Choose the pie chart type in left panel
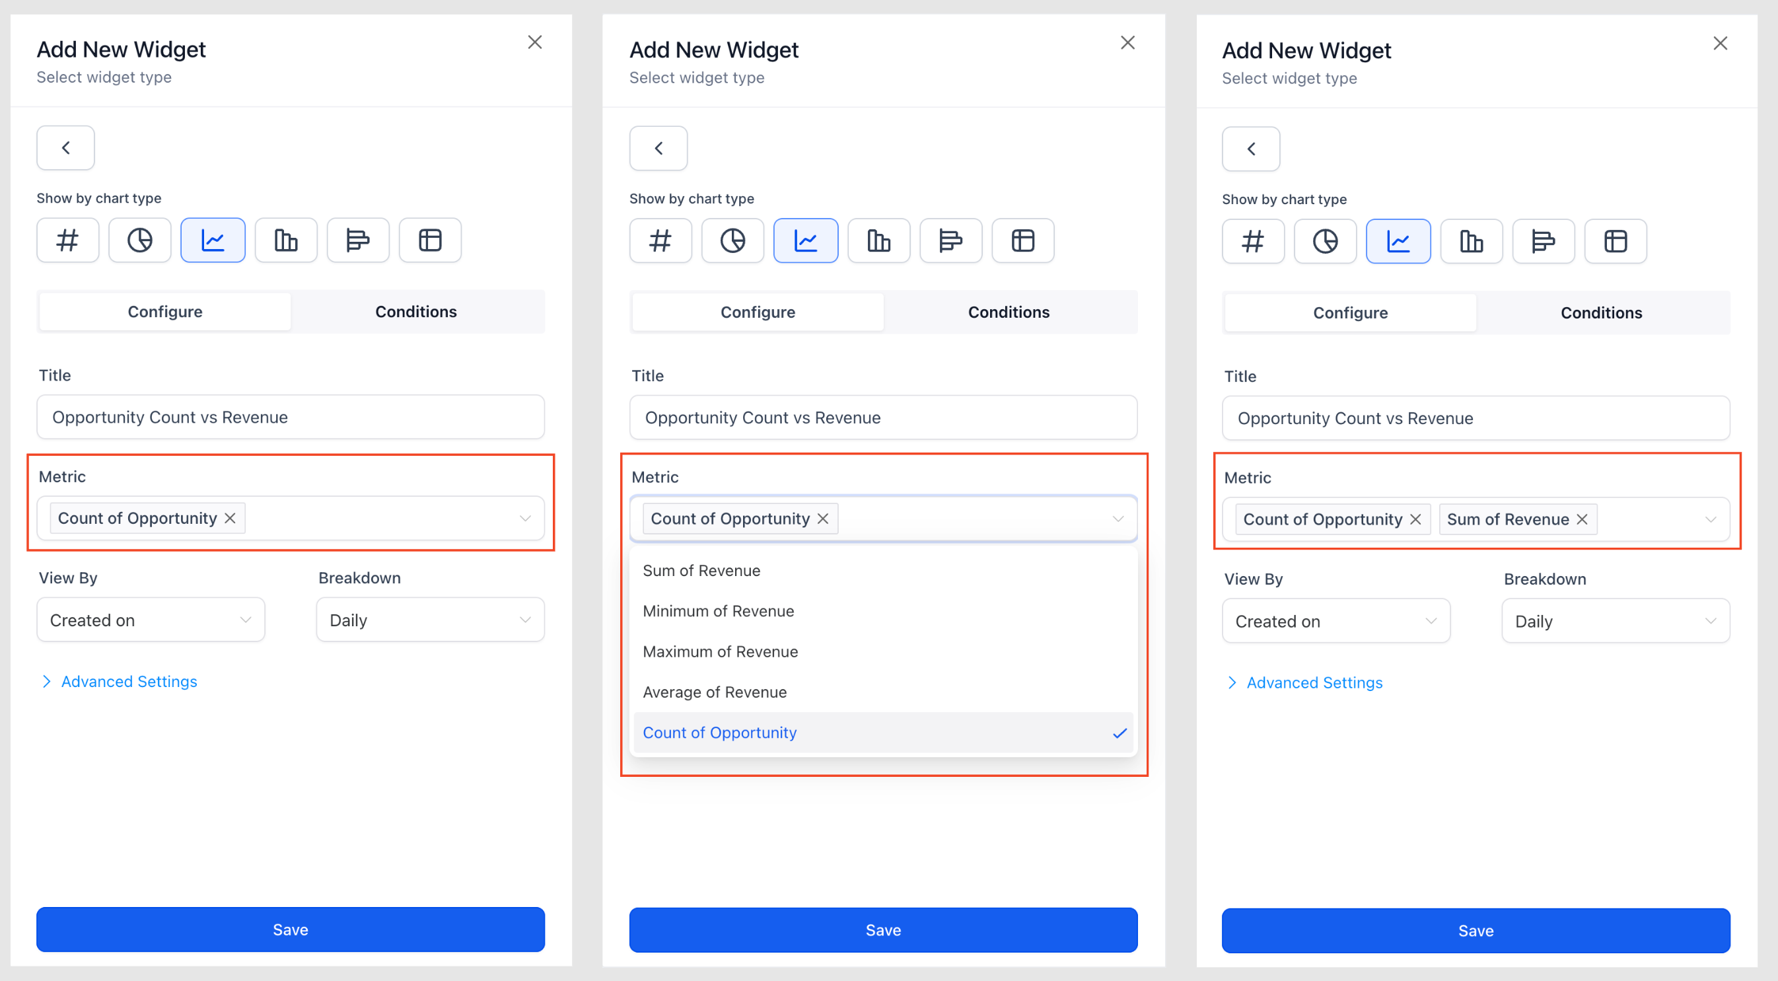Viewport: 1778px width, 981px height. [139, 240]
